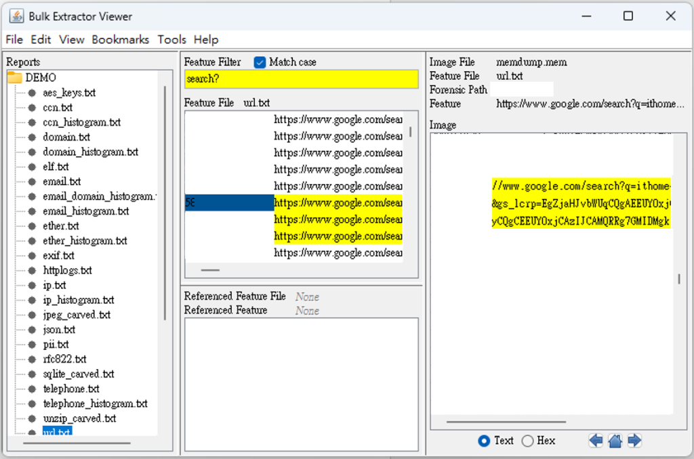The image size is (694, 459).
Task: Open httplogs.txt report
Action: tap(67, 270)
